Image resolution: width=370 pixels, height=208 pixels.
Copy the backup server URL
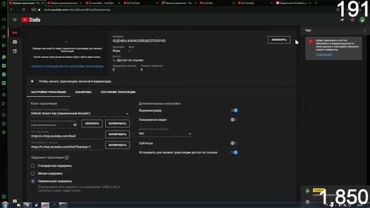(x=117, y=145)
